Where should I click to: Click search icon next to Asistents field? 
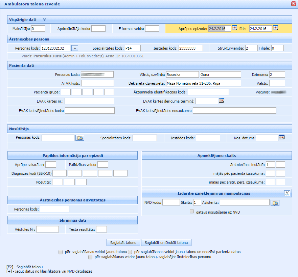275,202
